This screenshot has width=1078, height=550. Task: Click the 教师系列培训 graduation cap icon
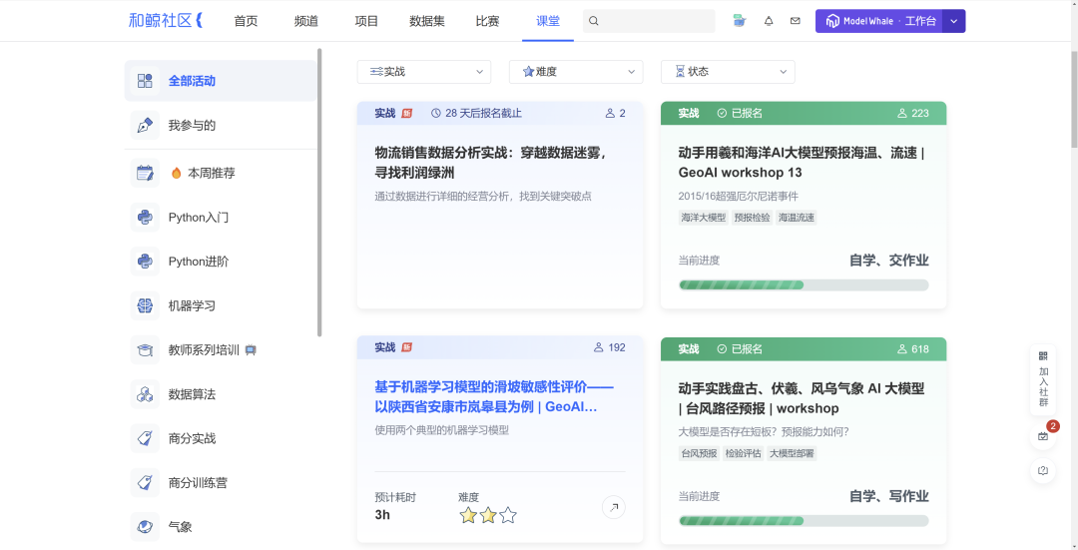145,350
